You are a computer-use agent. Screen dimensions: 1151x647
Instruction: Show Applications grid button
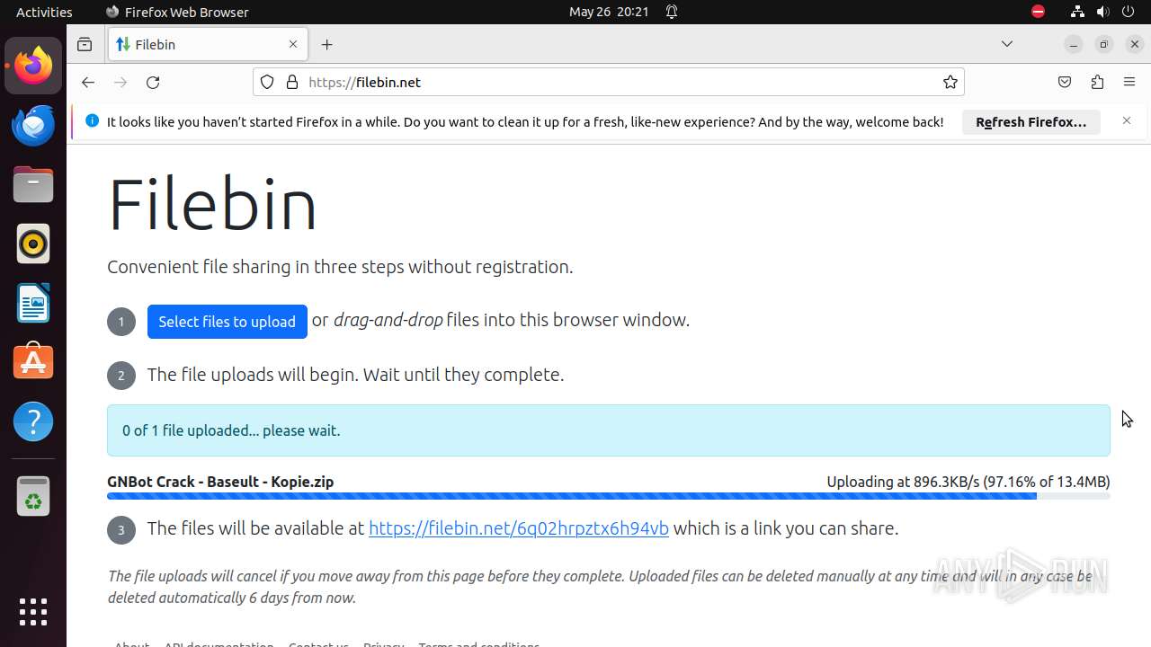tap(33, 612)
